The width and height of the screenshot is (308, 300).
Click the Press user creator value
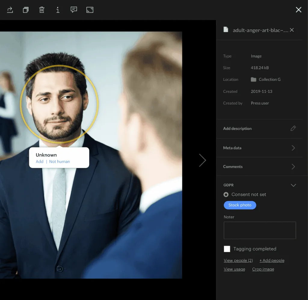[260, 103]
